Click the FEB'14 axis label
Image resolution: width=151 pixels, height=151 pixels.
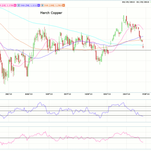146,94
